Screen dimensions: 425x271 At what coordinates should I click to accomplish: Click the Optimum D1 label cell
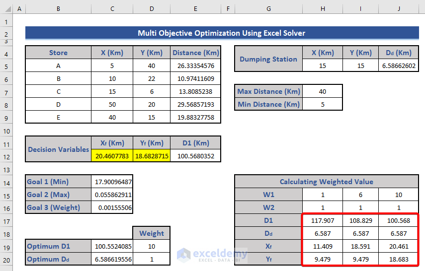pos(58,246)
